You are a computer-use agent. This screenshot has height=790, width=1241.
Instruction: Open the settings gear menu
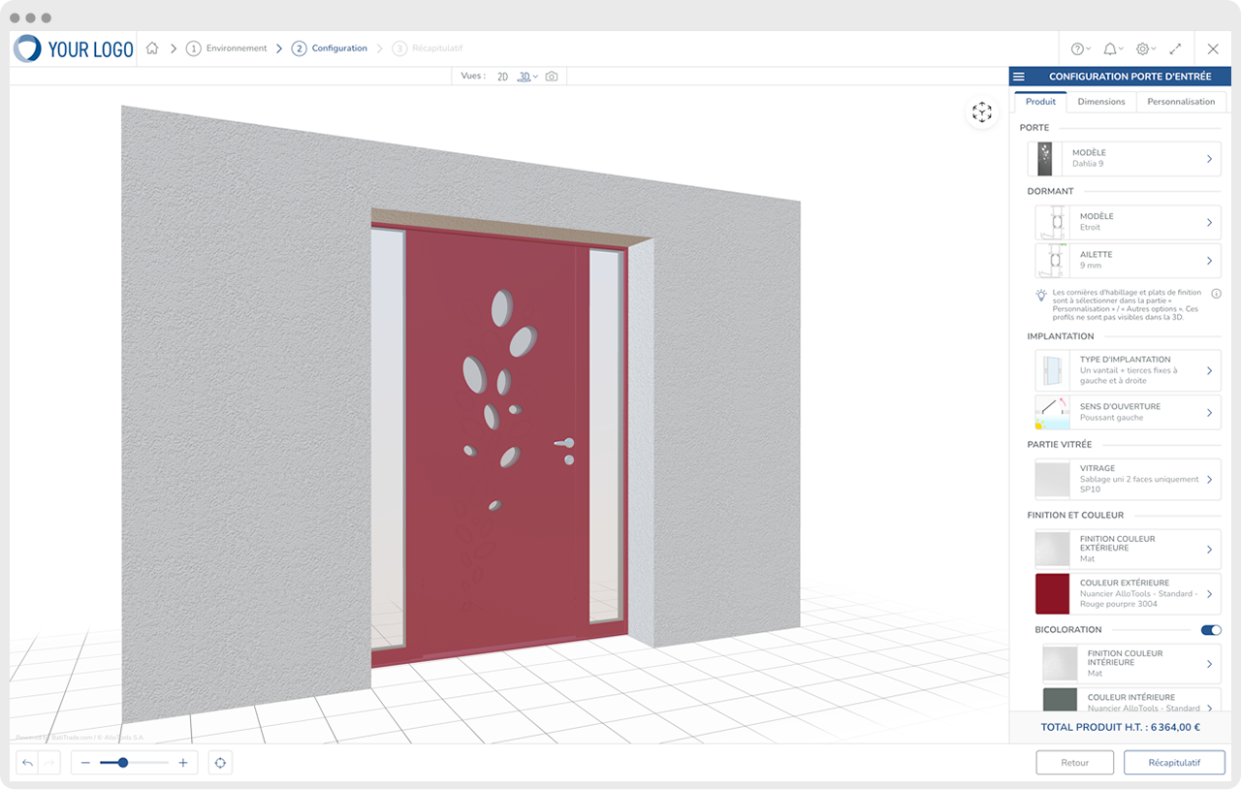coord(1146,48)
